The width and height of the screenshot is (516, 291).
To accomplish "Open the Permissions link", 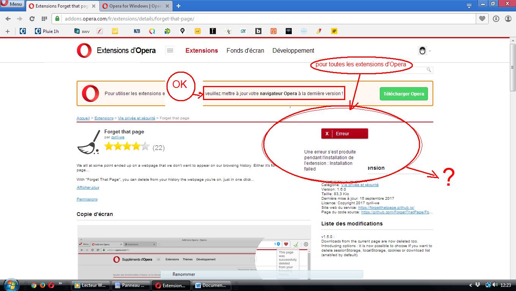I will pyautogui.click(x=87, y=199).
